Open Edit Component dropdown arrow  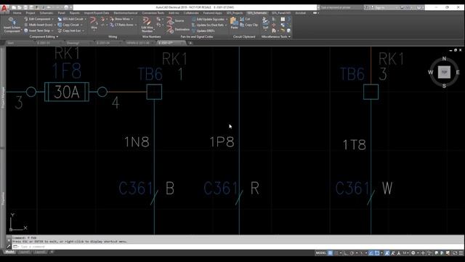[x=52, y=20]
